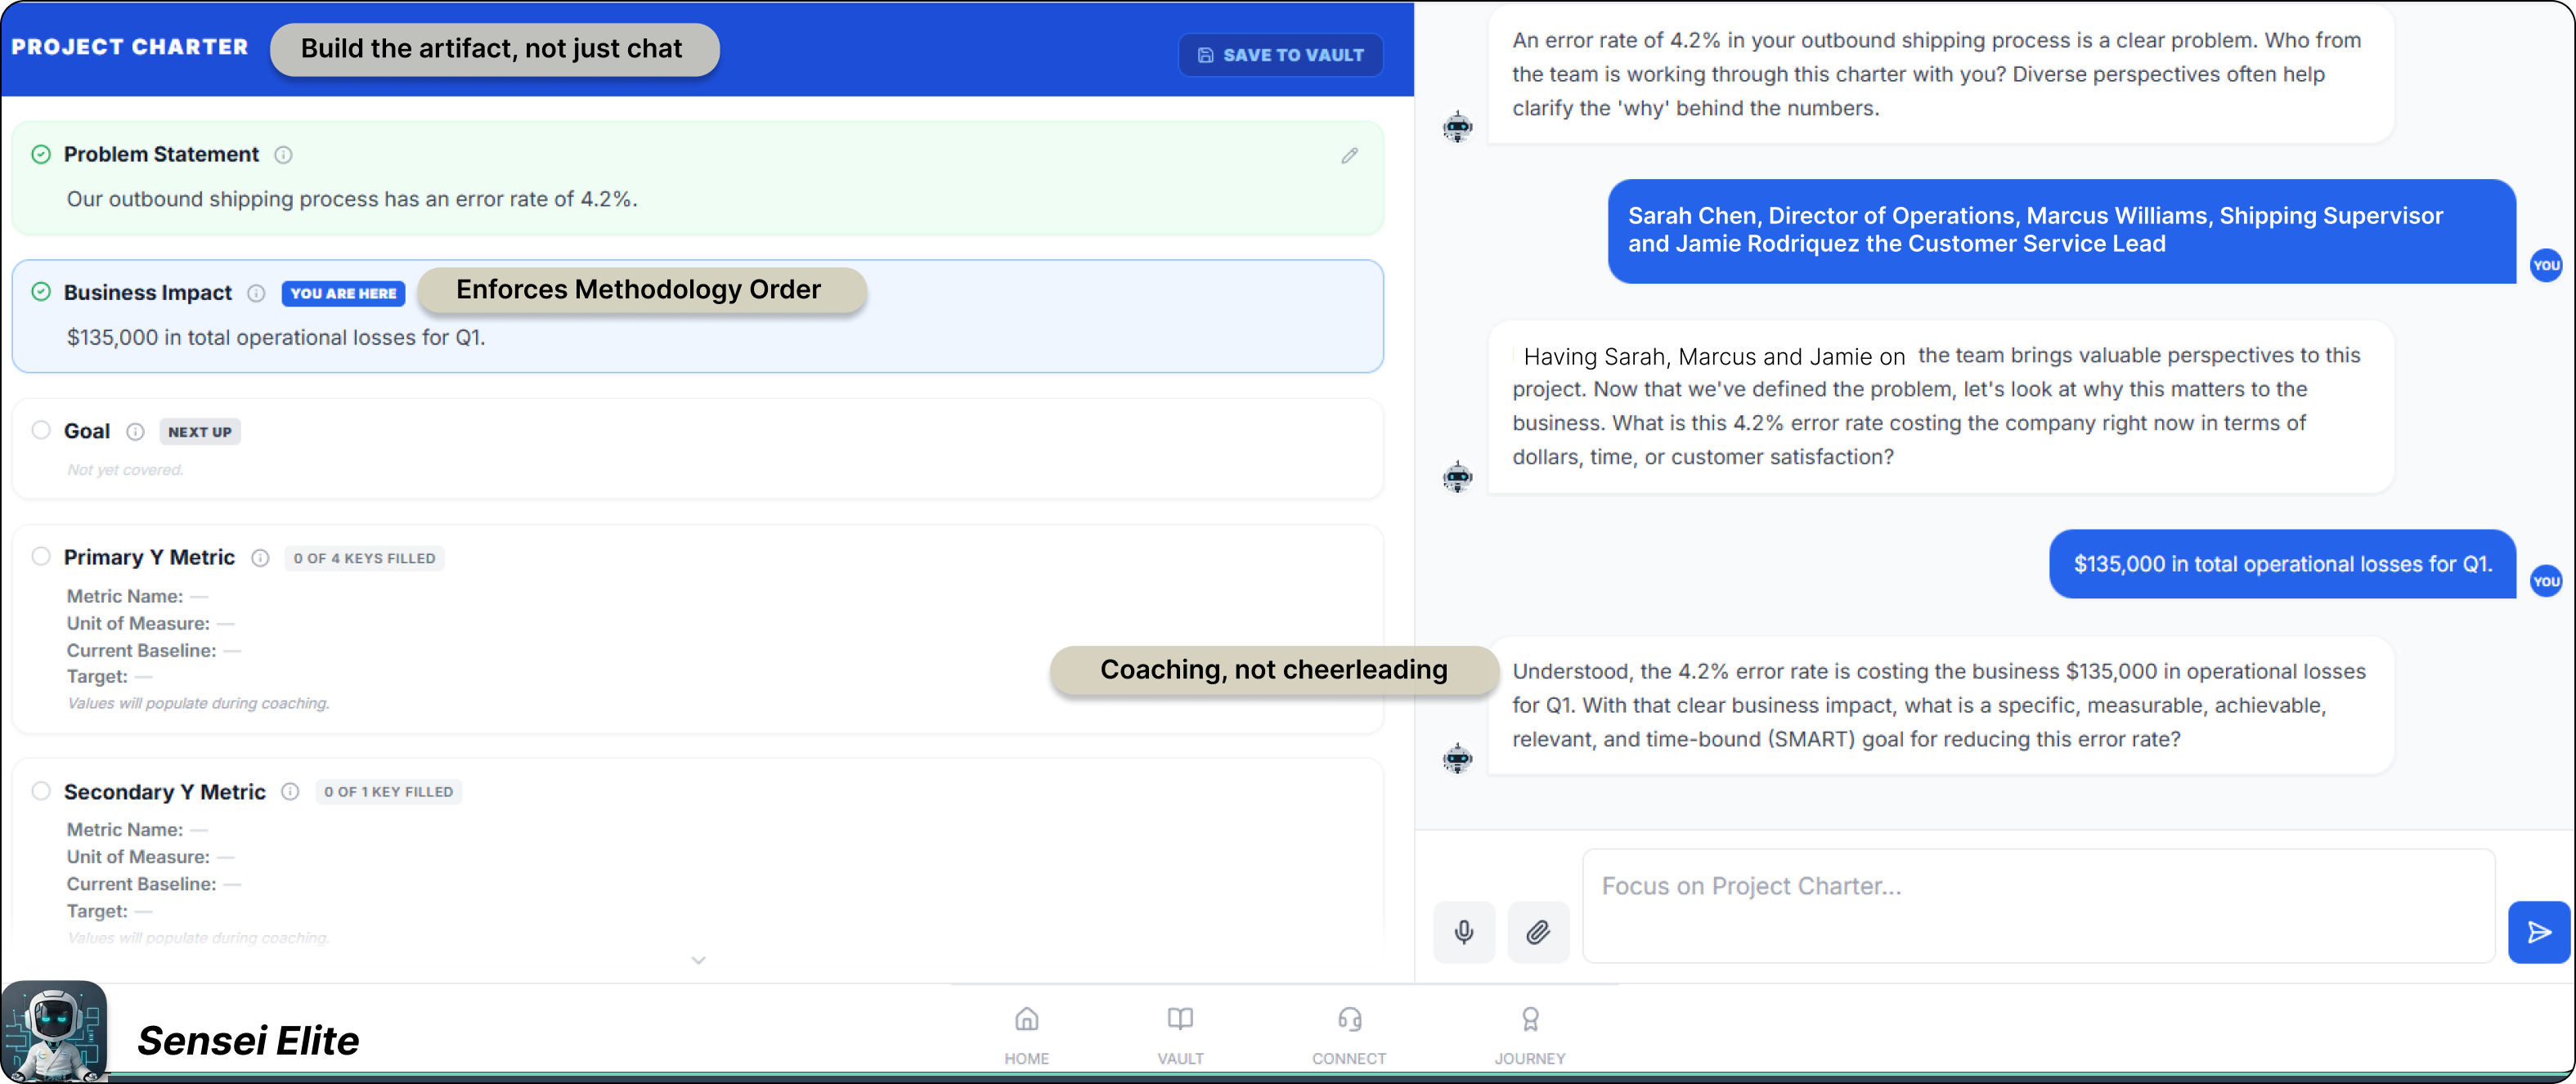Open info icon beside Business Impact
Viewport: 2576px width, 1084px height.
pyautogui.click(x=256, y=293)
